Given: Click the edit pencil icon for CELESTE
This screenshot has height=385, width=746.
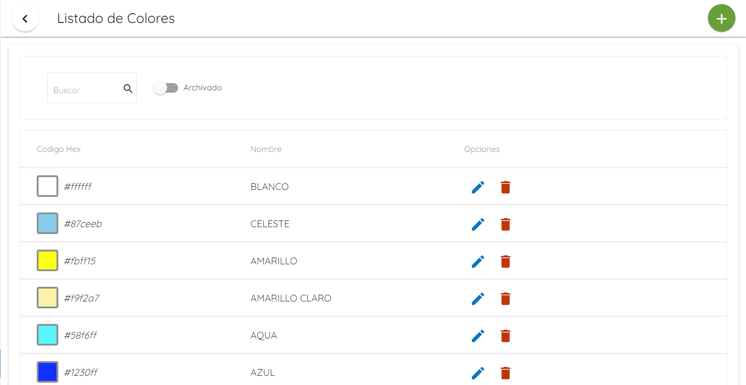Looking at the screenshot, I should click(x=478, y=224).
